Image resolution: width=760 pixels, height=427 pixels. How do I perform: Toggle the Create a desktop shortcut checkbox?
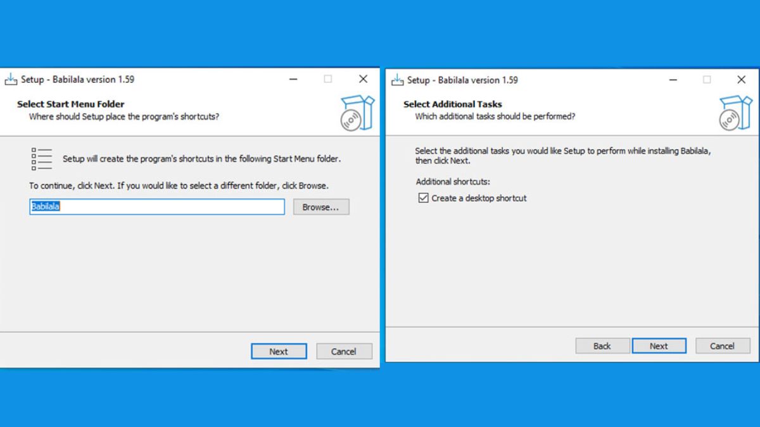(x=424, y=198)
